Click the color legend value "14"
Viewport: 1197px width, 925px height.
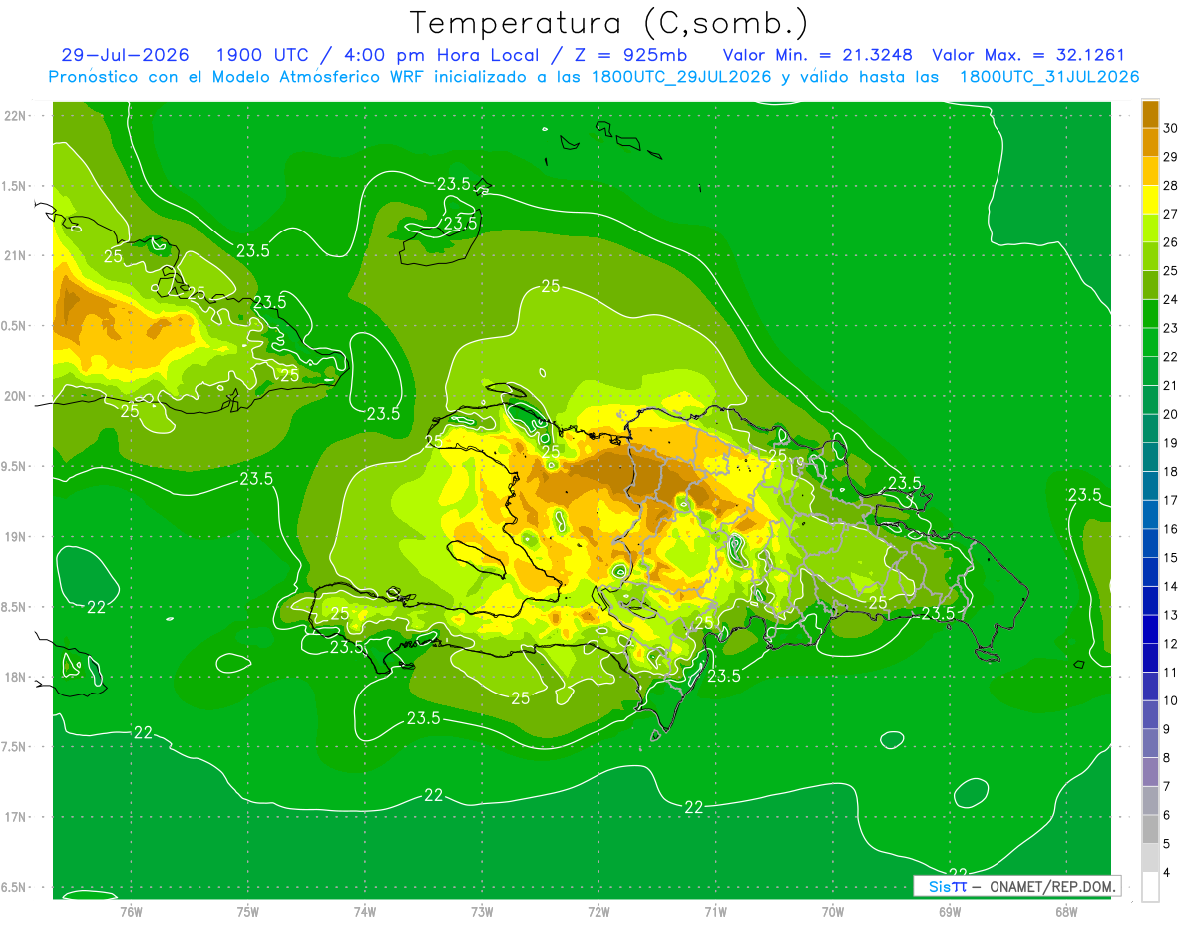coord(1171,587)
